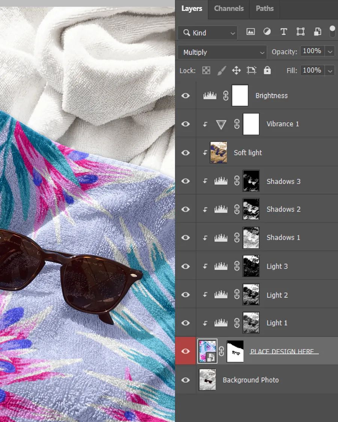Screen dimensions: 338x422
Task: Lock all padlock icon
Action: click(267, 70)
